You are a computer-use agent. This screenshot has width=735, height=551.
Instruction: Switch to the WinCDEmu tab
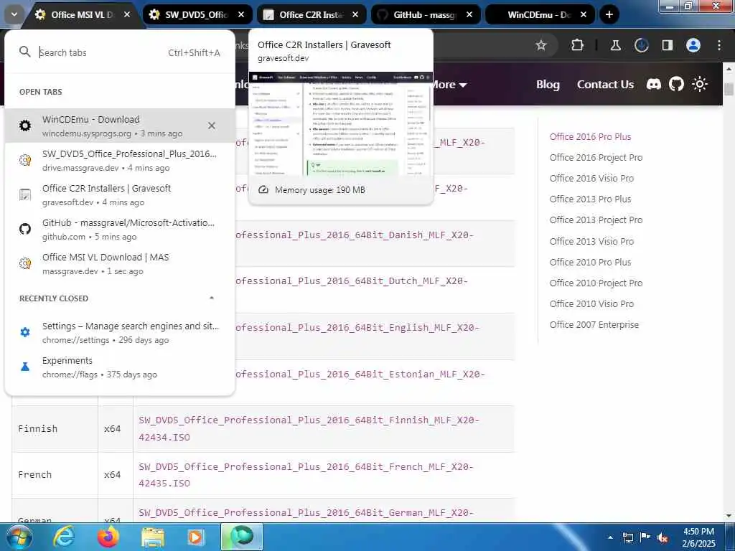(x=538, y=14)
